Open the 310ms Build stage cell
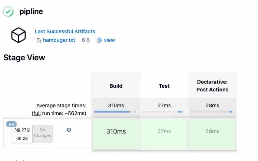Viewport: 258px width, 161px height. click(116, 134)
